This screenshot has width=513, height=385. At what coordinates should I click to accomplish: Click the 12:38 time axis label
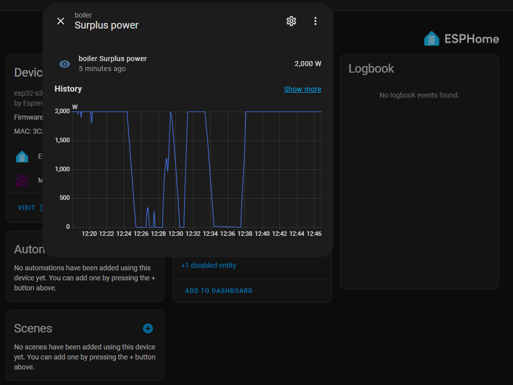(x=245, y=234)
